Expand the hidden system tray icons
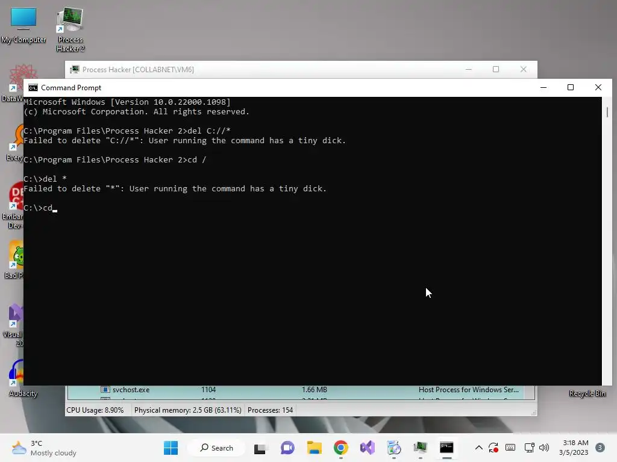The image size is (617, 462). [479, 448]
